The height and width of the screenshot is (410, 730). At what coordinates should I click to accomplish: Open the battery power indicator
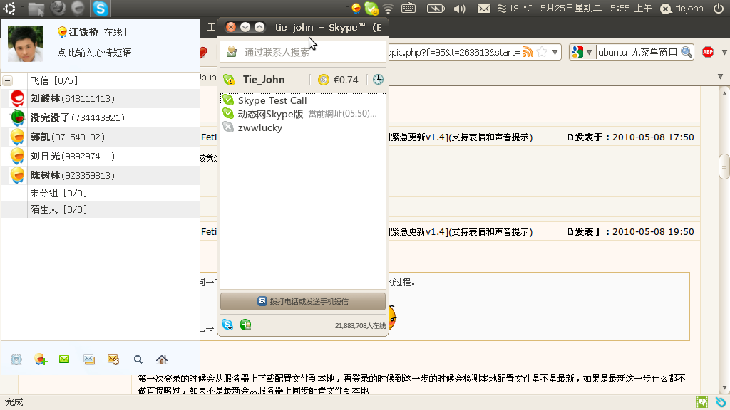[436, 9]
